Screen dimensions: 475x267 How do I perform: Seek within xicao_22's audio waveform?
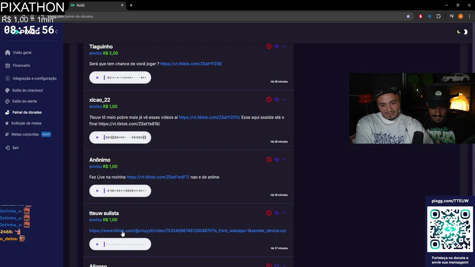point(125,138)
